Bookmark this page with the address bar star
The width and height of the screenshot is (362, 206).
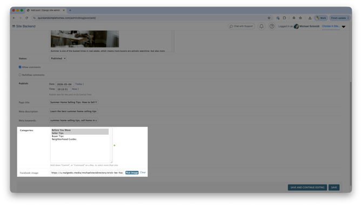click(269, 18)
